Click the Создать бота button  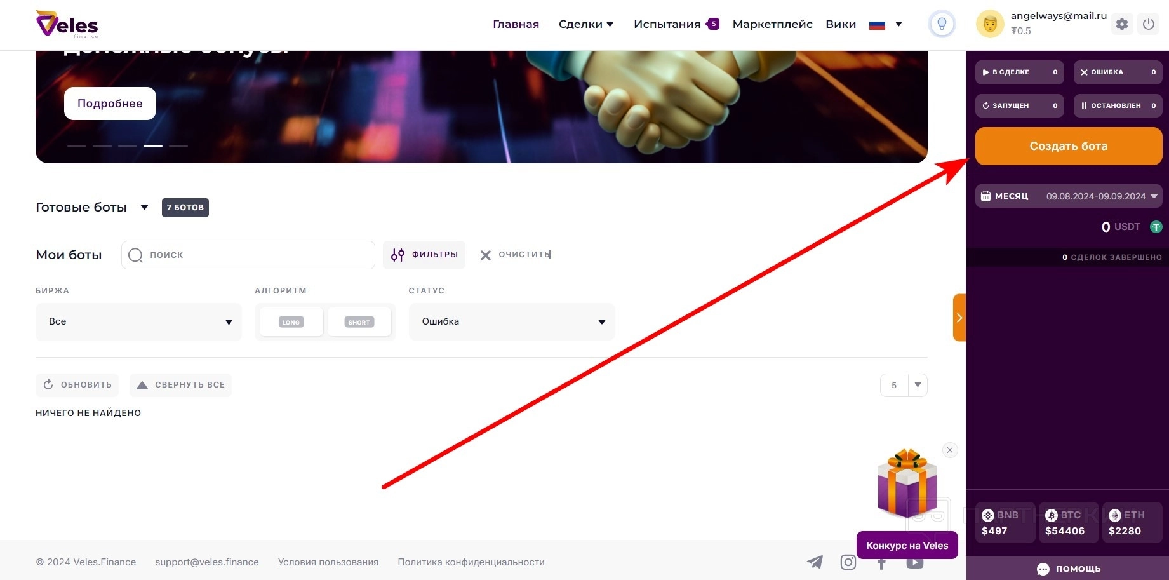point(1069,146)
